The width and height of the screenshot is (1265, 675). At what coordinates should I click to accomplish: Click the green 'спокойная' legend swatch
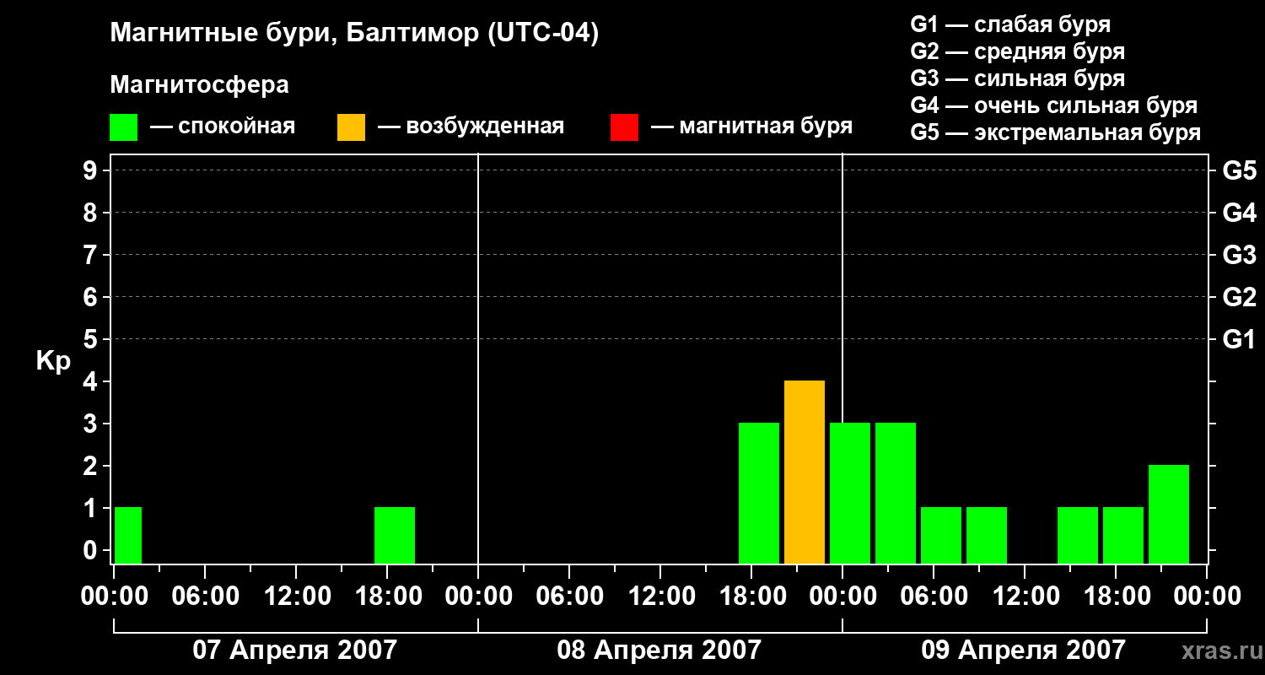pyautogui.click(x=123, y=127)
